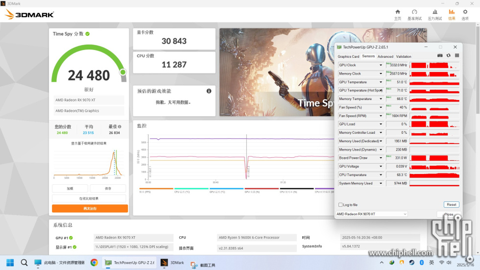Click the CPU score 11 287 value
Screen dimensions: 480x270
[174, 65]
